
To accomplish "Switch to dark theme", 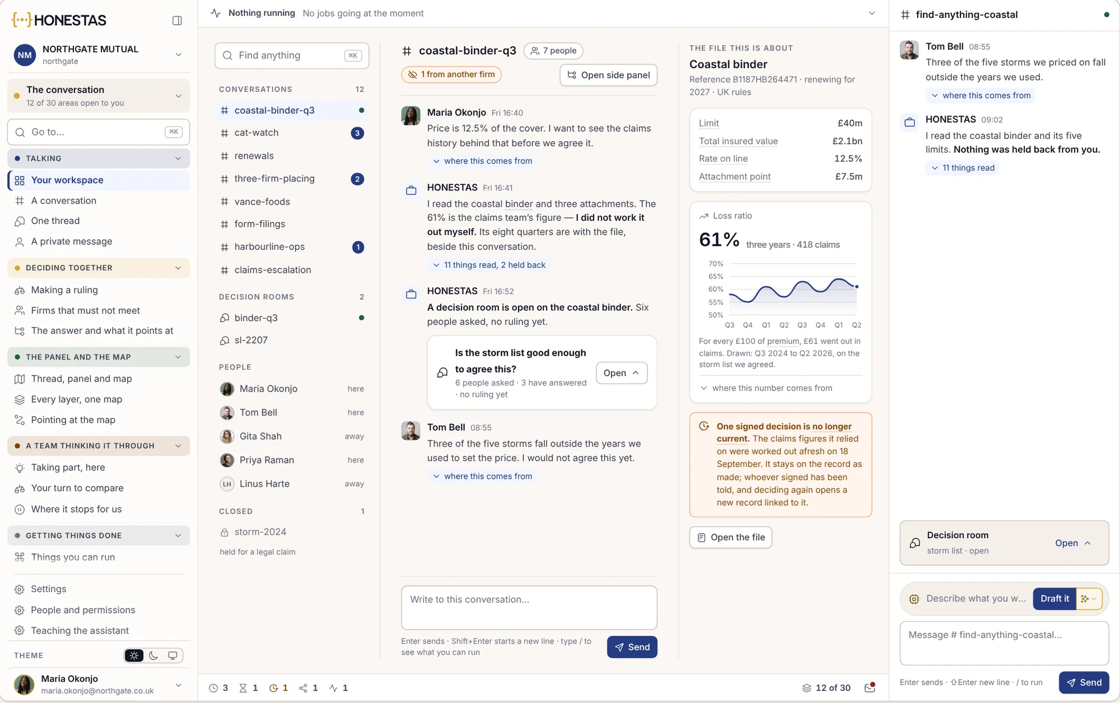I will coord(153,655).
